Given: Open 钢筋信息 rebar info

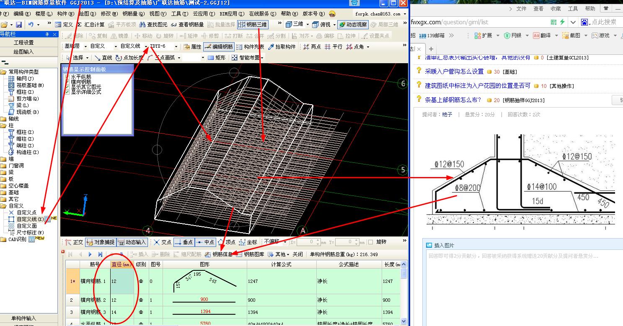Looking at the screenshot, I should (218, 254).
